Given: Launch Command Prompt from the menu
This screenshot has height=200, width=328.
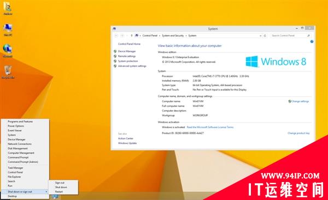Looking at the screenshot, I should click(18, 157).
